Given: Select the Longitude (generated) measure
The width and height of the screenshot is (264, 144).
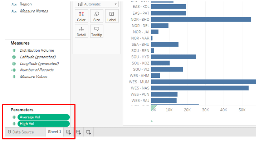Looking at the screenshot, I should (x=39, y=63).
